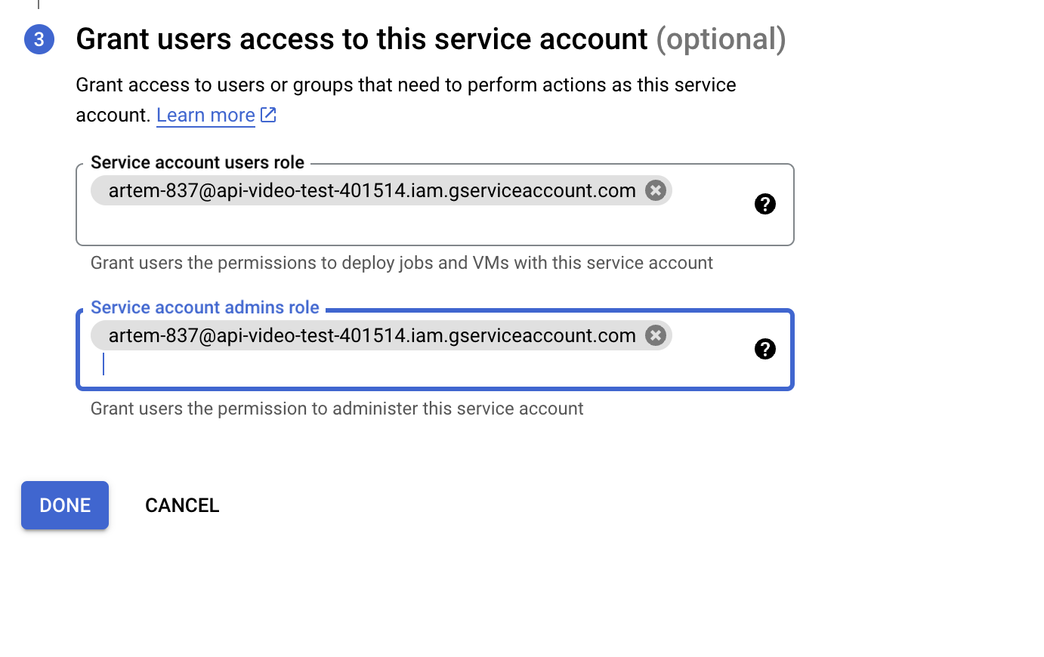This screenshot has width=1044, height=657.
Task: Open help for Service account users role
Action: [x=764, y=204]
